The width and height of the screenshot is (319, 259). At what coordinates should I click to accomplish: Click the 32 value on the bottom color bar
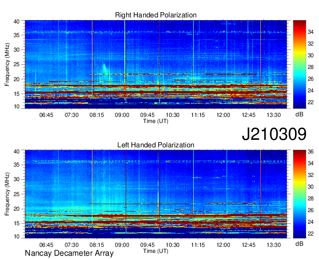[311, 175]
